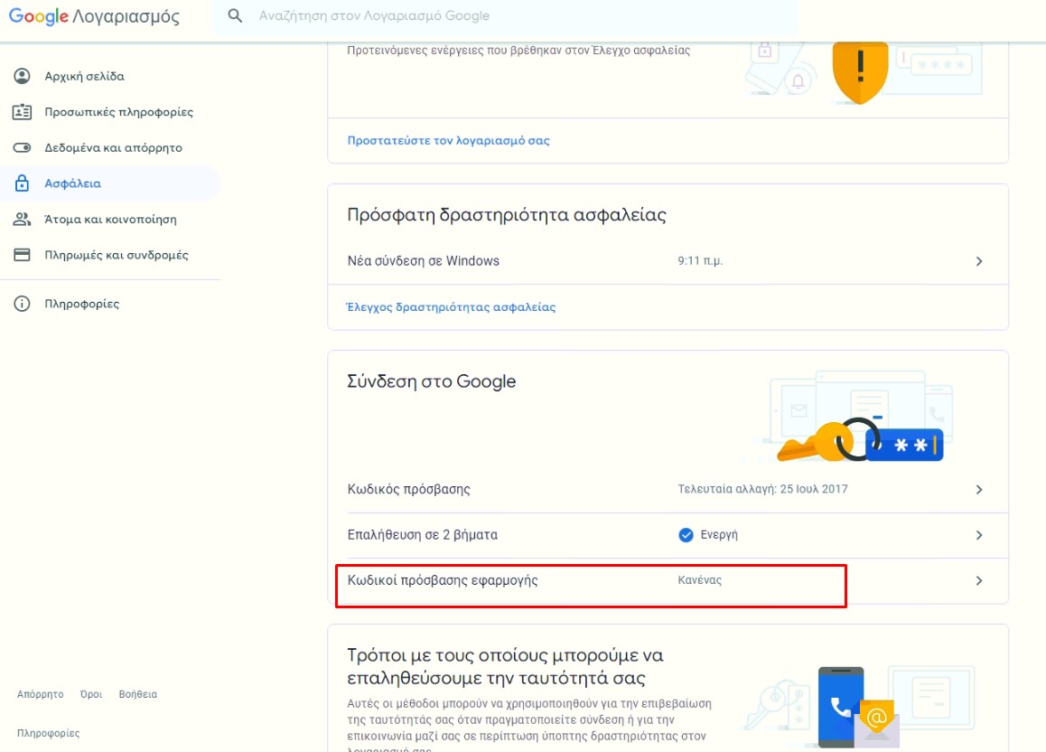1046x752 pixels.
Task: Click the Λογαριασμός title in the header
Action: click(x=126, y=16)
